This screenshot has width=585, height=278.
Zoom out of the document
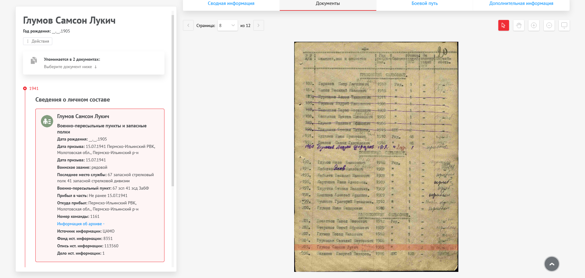[x=549, y=25]
